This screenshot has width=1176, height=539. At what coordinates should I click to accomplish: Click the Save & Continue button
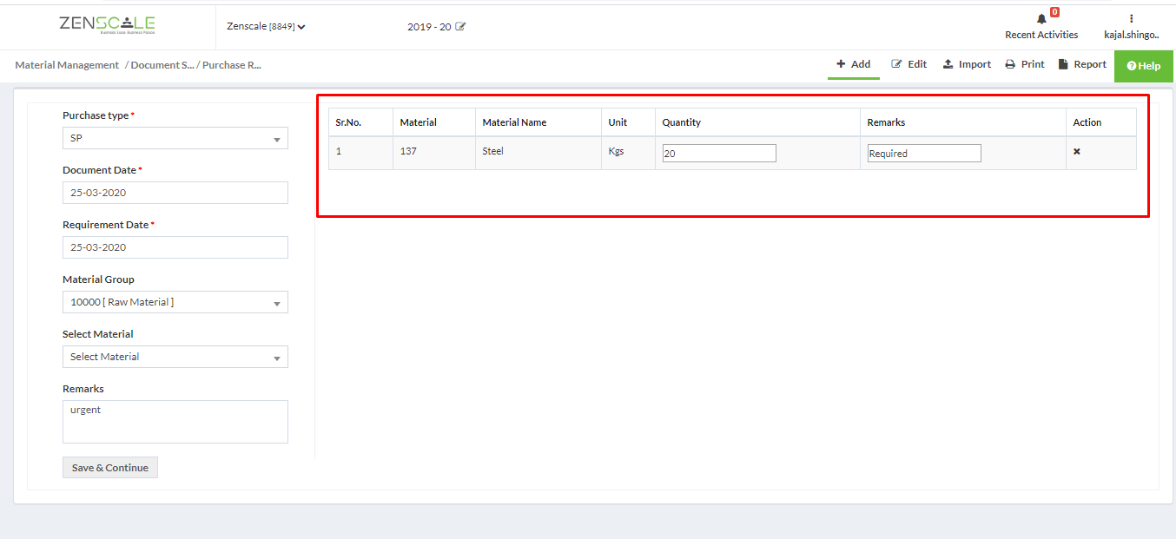point(110,468)
